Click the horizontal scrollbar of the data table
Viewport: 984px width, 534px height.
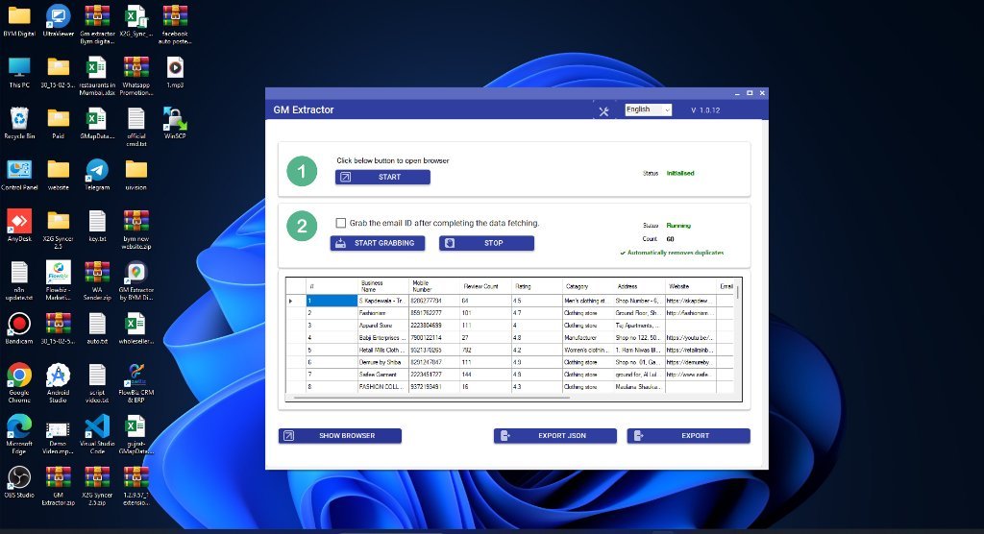pos(430,398)
